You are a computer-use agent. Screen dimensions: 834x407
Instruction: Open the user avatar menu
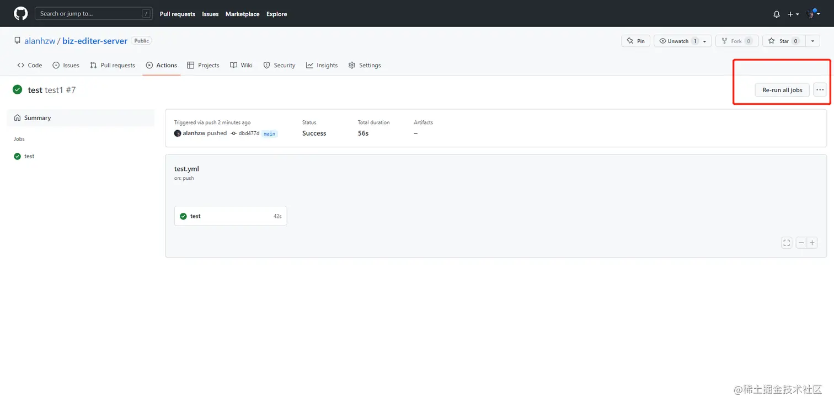tap(813, 14)
